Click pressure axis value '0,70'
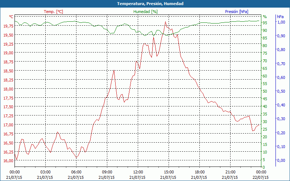The image size is (290, 181). click(x=281, y=64)
